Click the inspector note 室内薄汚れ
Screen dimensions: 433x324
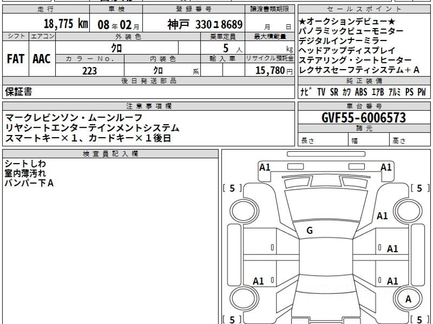25,174
